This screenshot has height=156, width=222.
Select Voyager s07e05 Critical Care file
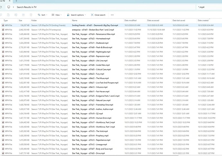[91, 69]
